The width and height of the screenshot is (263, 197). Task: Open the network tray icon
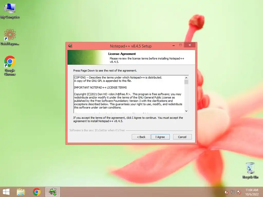[233, 192]
